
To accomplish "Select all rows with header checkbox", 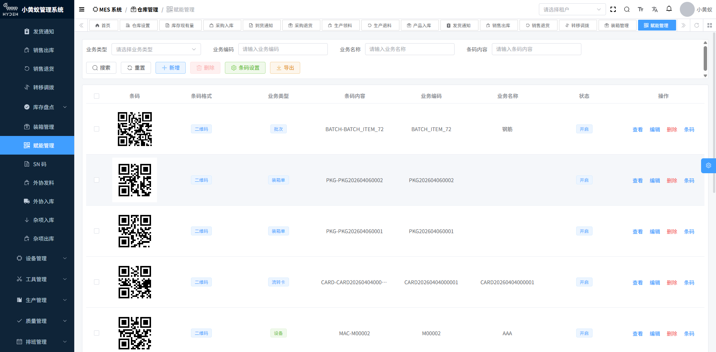I will click(97, 96).
